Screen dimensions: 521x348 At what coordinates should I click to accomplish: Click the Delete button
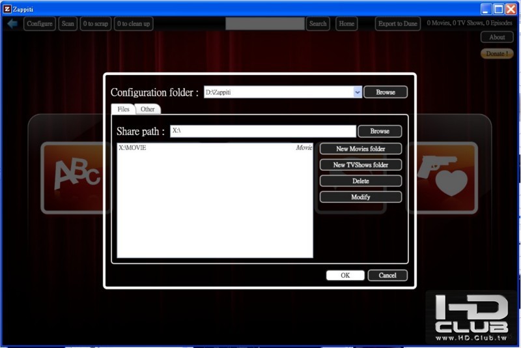pyautogui.click(x=361, y=181)
